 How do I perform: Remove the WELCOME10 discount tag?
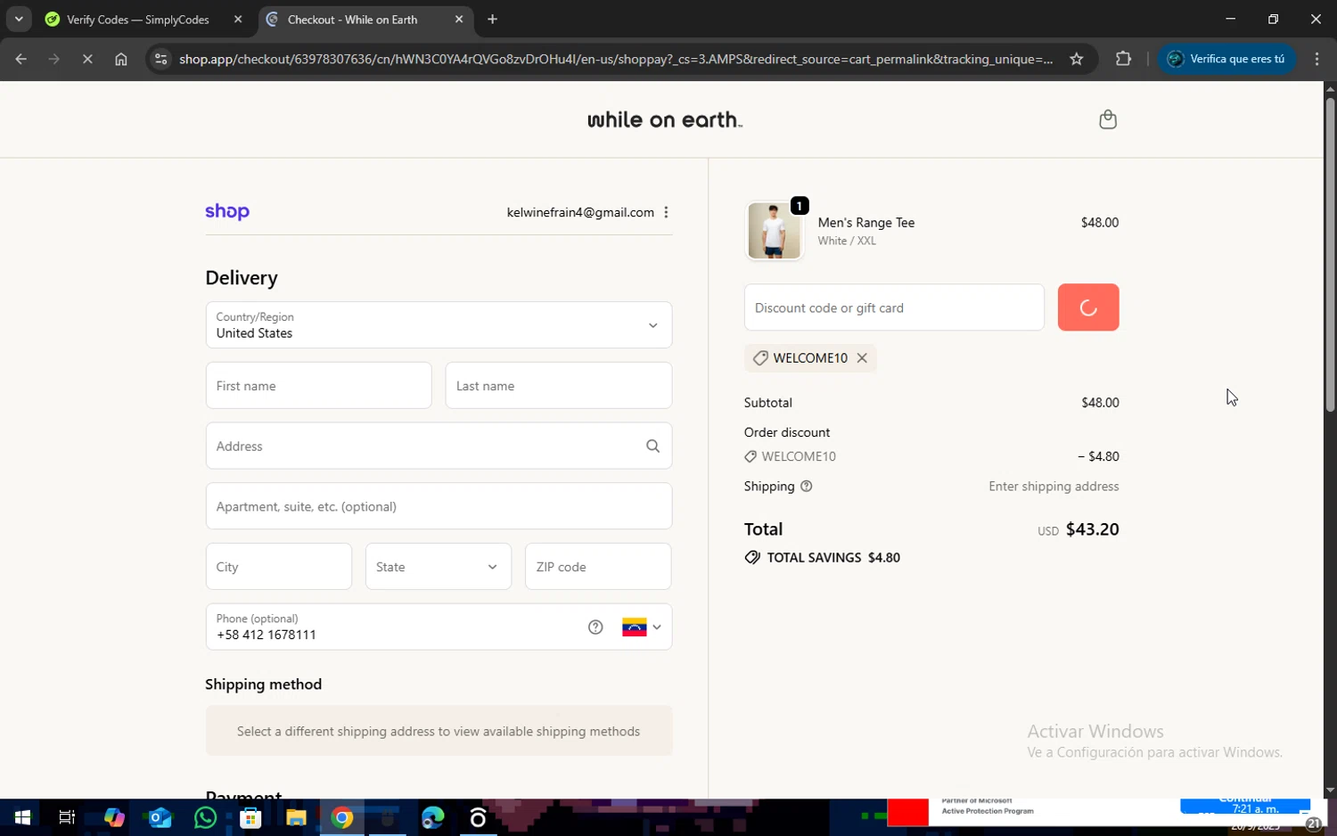click(x=862, y=357)
